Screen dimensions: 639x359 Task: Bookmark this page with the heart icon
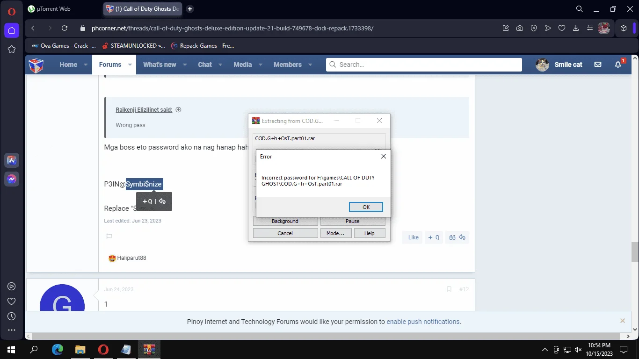tap(562, 28)
